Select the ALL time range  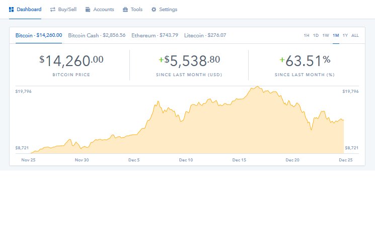(355, 35)
